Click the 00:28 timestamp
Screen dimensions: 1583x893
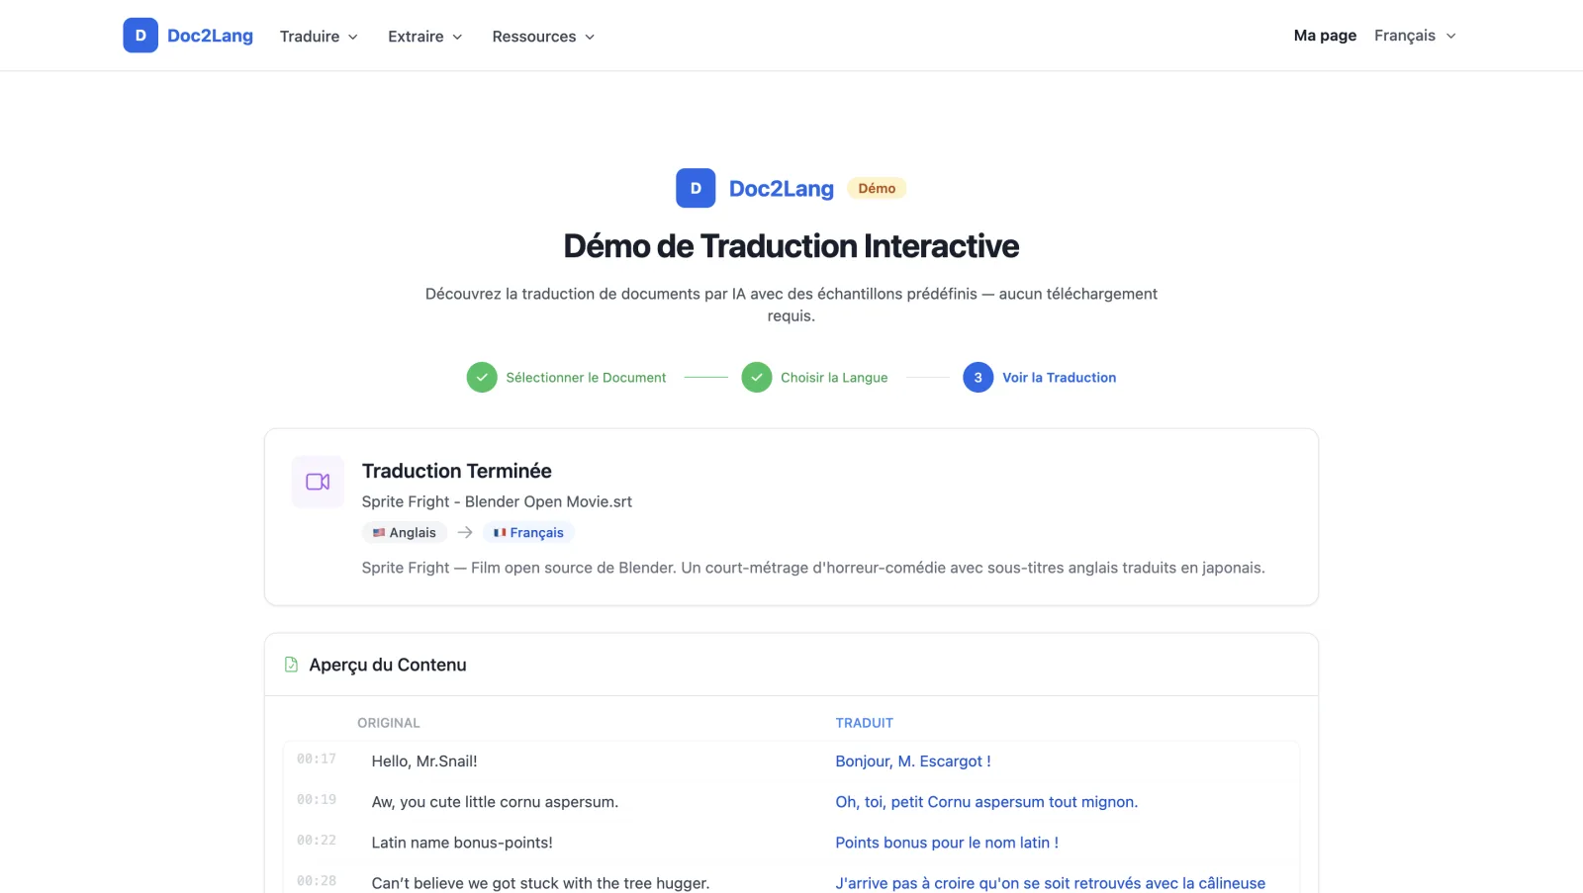coord(317,880)
